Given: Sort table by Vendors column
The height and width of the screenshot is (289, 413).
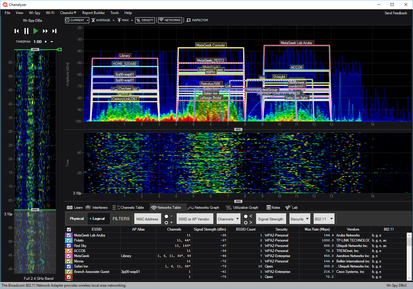Looking at the screenshot, I should [x=353, y=229].
